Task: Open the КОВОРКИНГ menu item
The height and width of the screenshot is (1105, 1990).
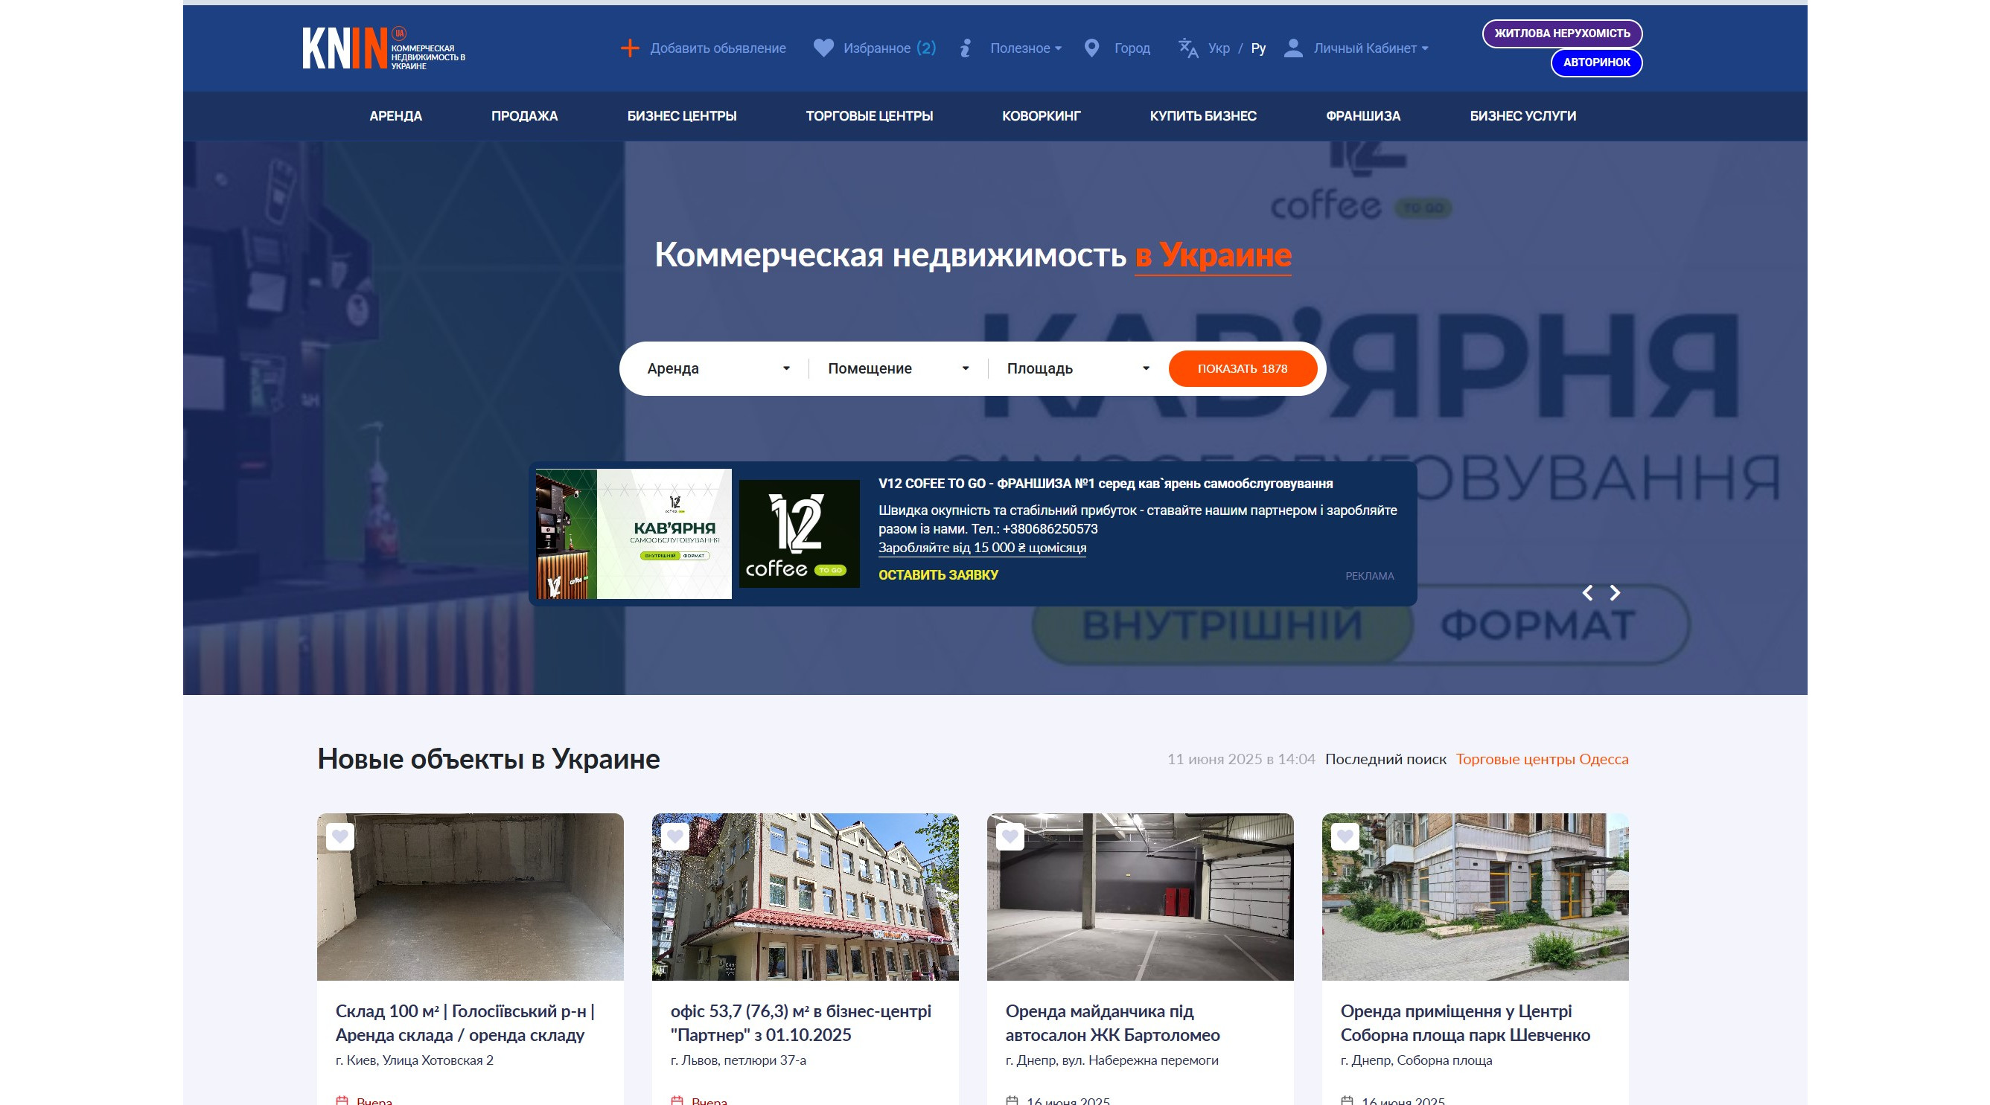Action: (x=1041, y=116)
